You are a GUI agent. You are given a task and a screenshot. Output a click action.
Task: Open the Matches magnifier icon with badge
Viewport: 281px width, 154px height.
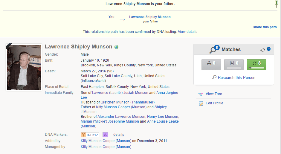(x=214, y=49)
